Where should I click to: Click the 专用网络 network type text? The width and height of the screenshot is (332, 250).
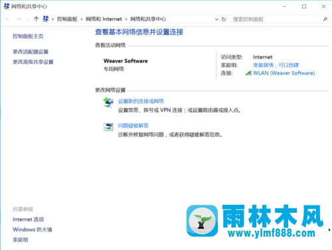[114, 69]
